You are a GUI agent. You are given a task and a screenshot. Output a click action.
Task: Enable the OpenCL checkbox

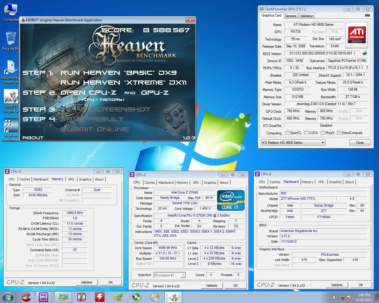[287, 133]
